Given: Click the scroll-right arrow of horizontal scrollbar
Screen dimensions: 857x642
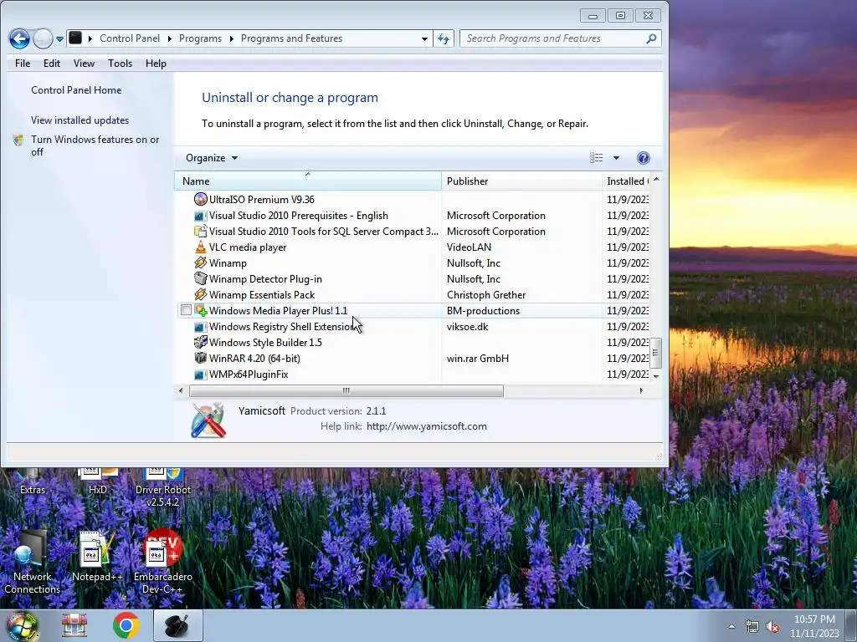Looking at the screenshot, I should pyautogui.click(x=641, y=391).
